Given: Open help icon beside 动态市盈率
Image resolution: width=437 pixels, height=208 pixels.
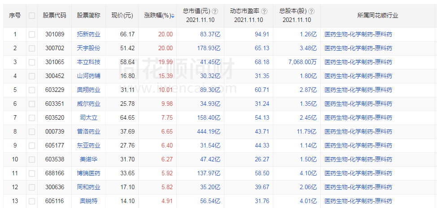Looking at the screenshot, I should [x=264, y=11].
